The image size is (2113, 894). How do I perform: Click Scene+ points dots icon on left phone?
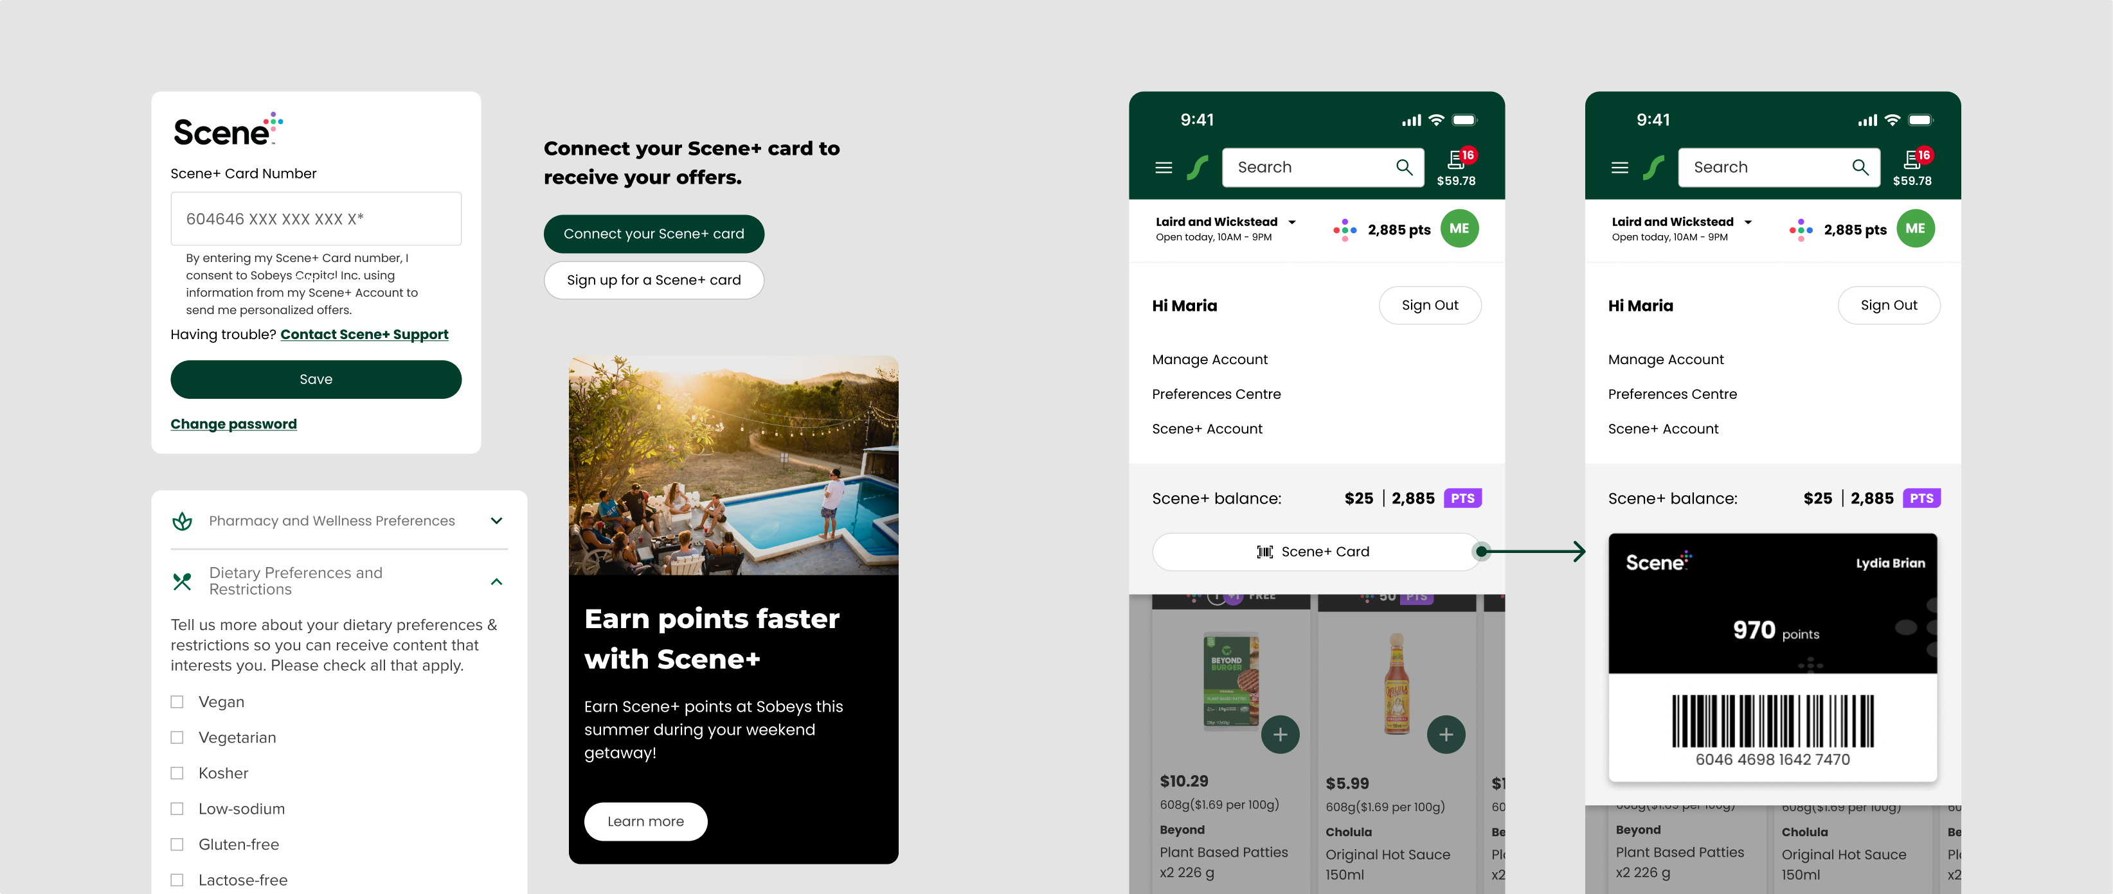[x=1344, y=229]
